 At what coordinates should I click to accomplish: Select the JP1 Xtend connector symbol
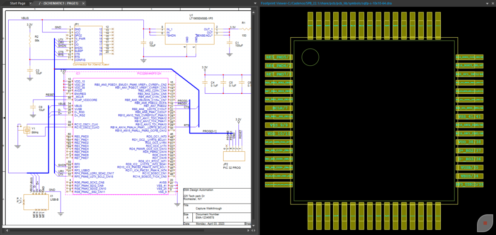click(x=88, y=44)
